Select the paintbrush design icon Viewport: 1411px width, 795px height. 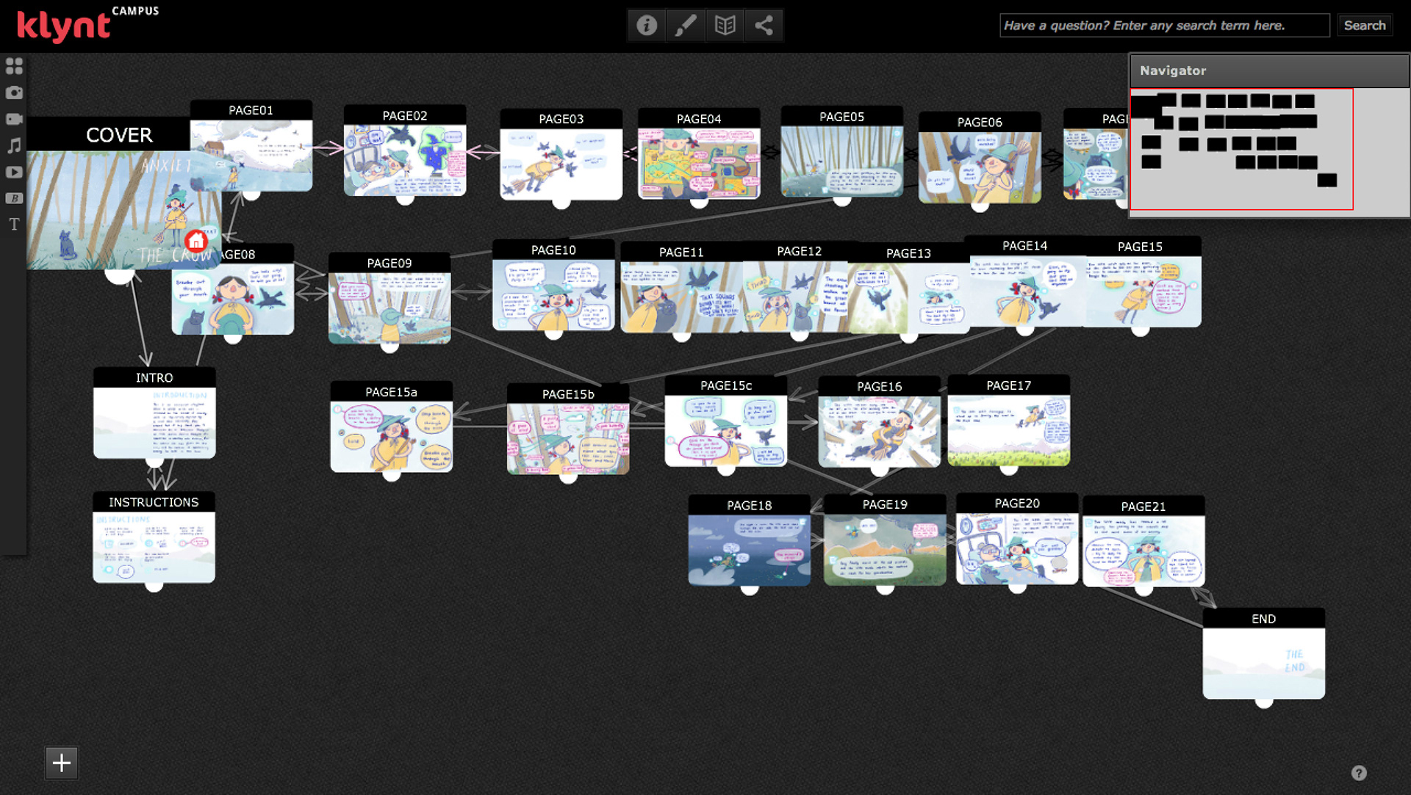(686, 26)
